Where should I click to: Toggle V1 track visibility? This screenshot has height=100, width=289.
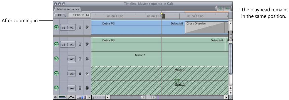coord(56,28)
